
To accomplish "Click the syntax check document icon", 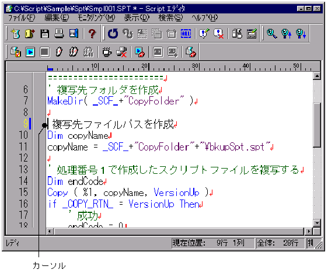I will tap(16, 52).
